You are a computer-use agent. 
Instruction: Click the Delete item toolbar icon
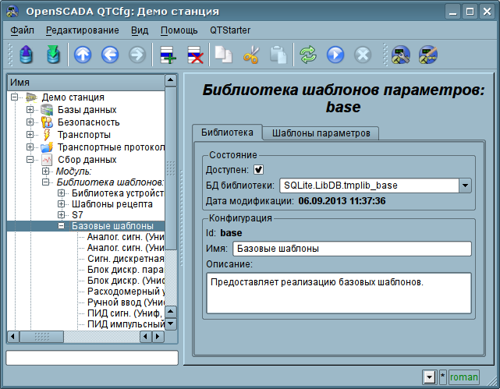[195, 55]
